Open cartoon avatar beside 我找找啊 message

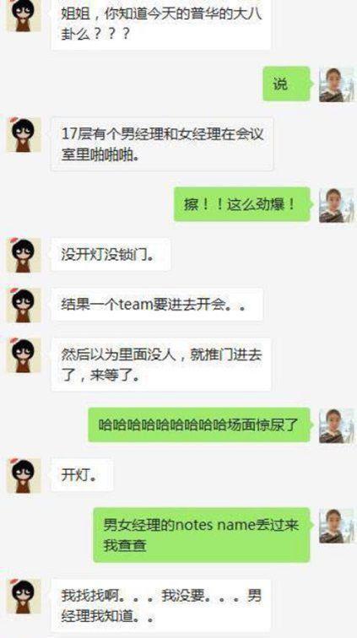point(24,596)
